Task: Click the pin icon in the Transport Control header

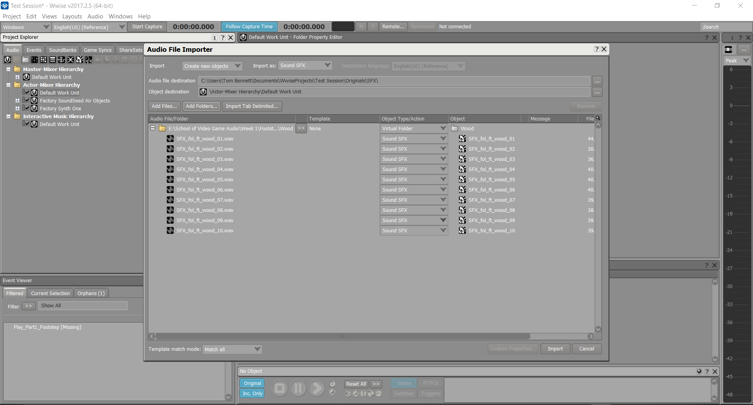Action: (699, 371)
